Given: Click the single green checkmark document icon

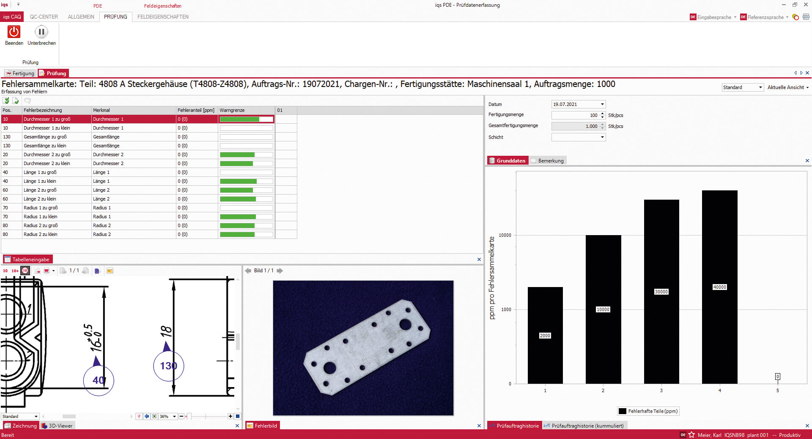Looking at the screenshot, I should click(16, 101).
